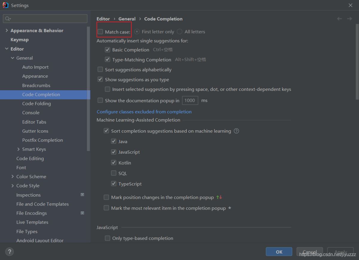Click the IntelliJ logo in title bar

pos(5,5)
